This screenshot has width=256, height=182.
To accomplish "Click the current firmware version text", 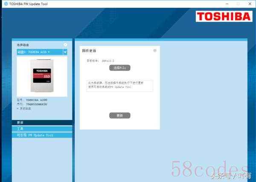I will click(x=108, y=61).
